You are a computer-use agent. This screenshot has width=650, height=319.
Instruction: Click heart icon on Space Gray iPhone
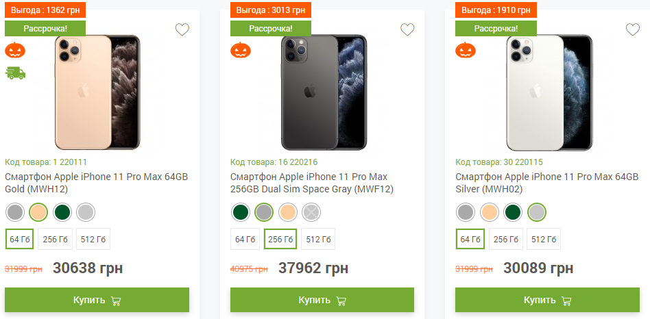point(407,29)
